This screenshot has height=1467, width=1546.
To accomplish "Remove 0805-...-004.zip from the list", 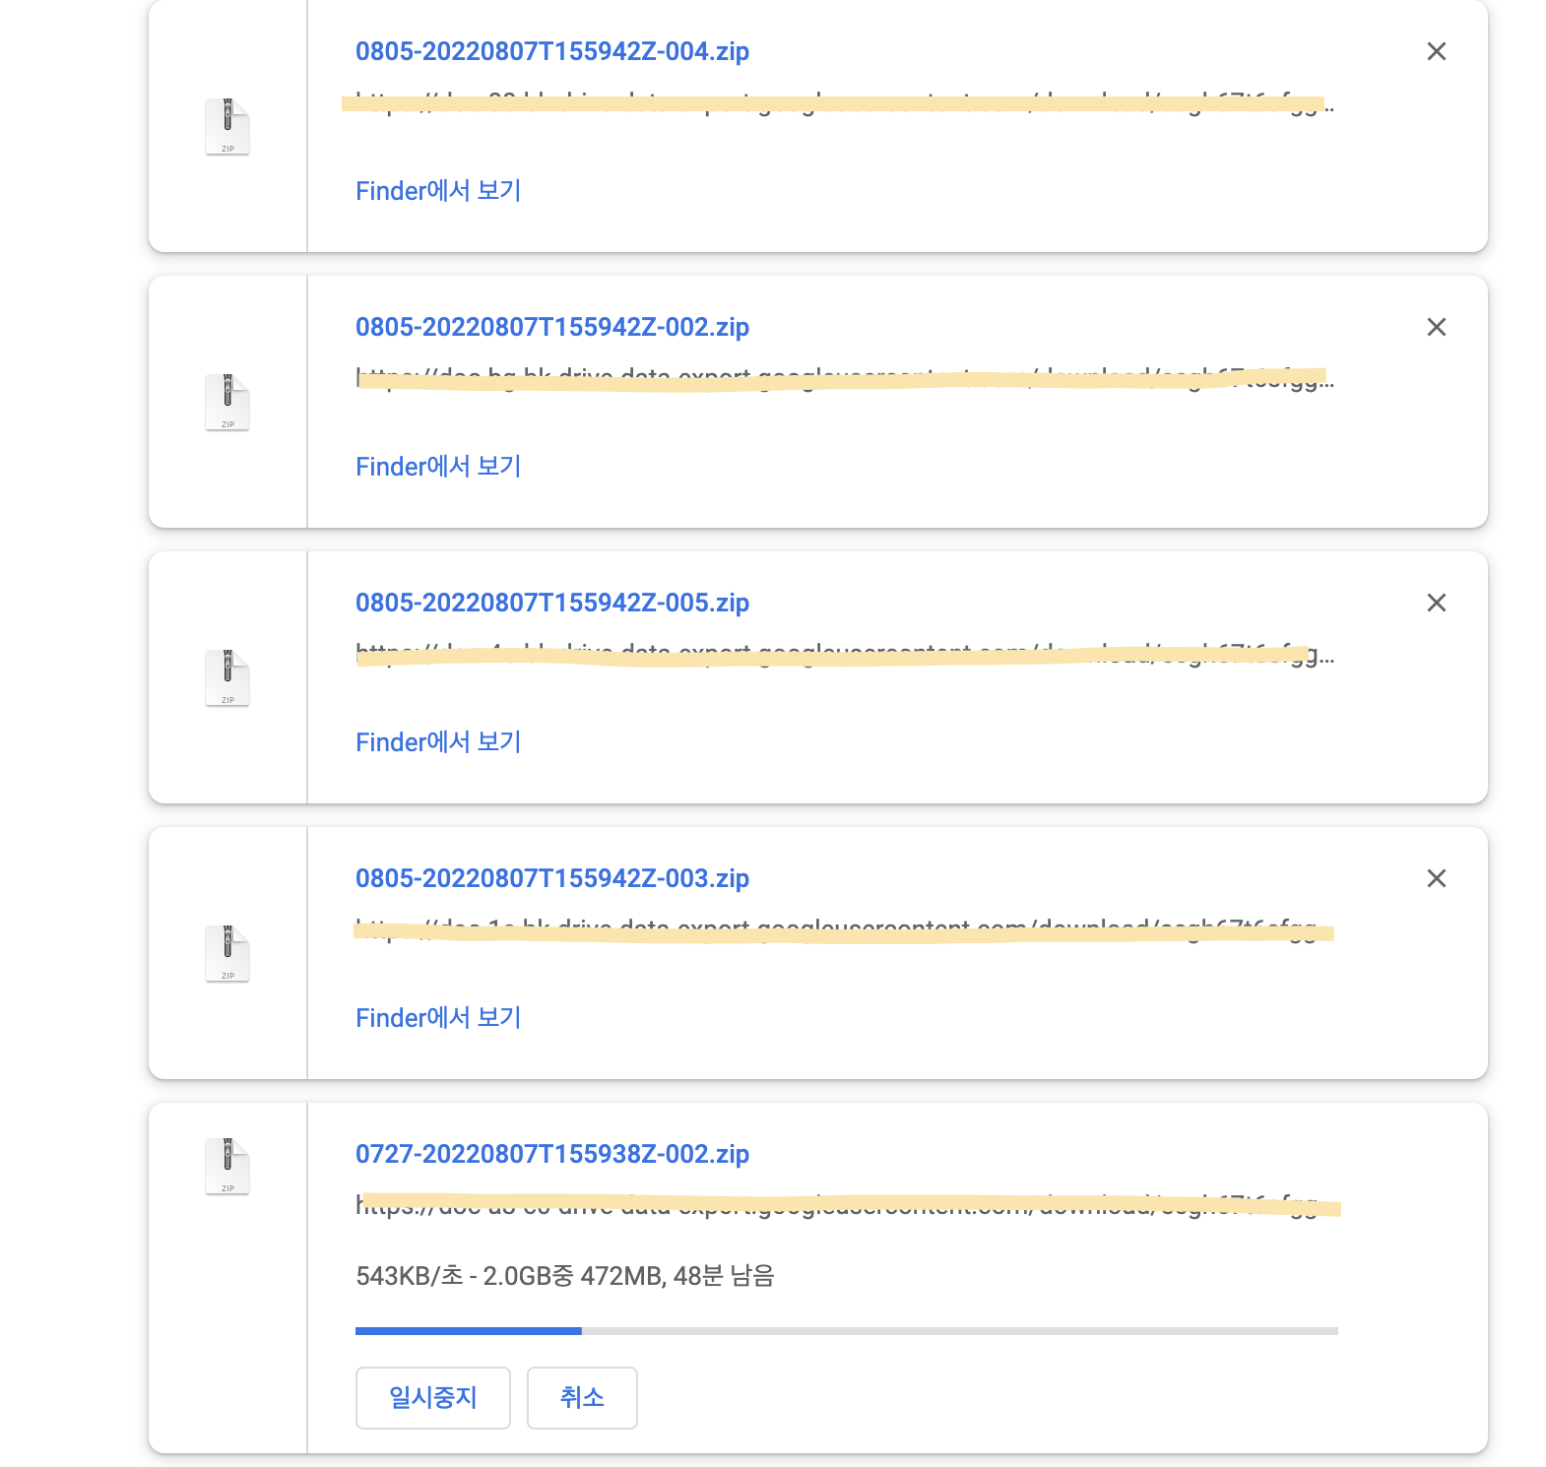I will coord(1437,51).
